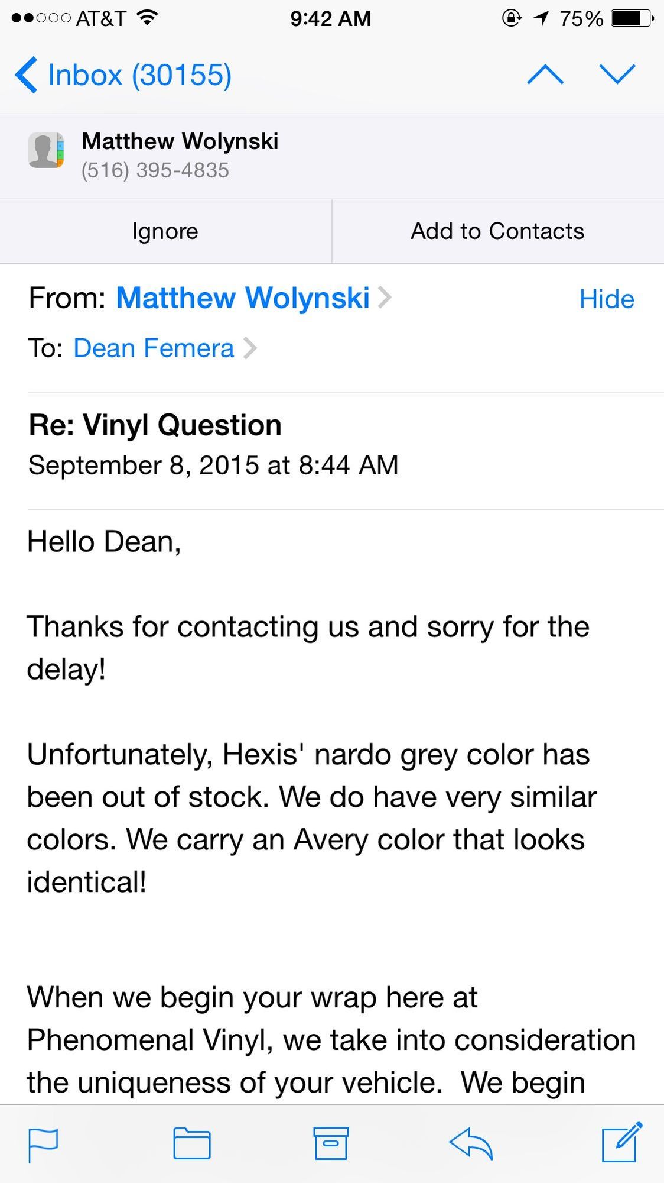Call the phone number (516) 395-4835
This screenshot has width=664, height=1183.
pos(155,170)
